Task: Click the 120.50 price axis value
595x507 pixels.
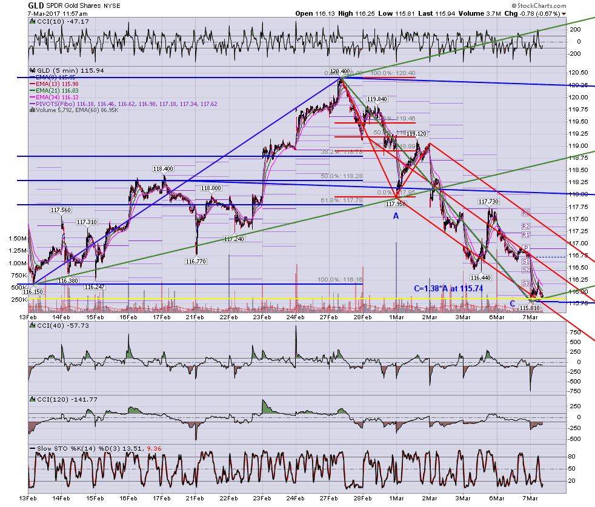Action: coord(578,73)
